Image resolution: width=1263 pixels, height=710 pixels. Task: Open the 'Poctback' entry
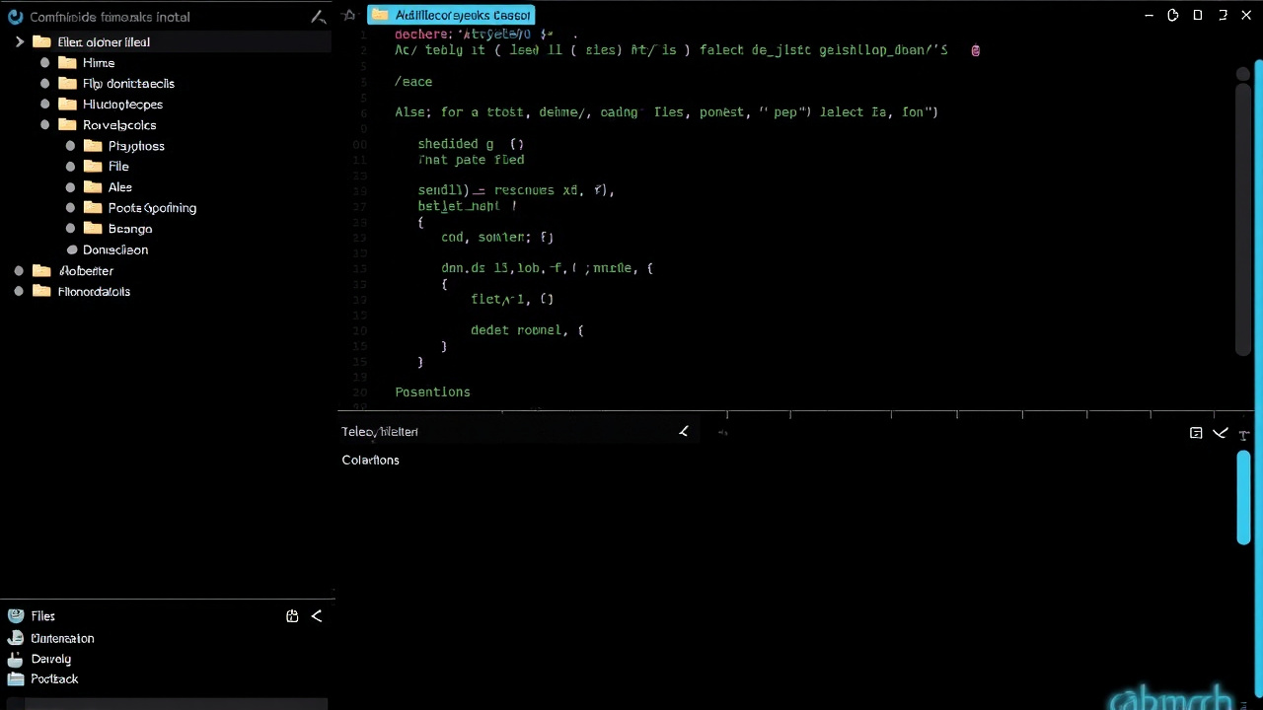click(x=54, y=679)
